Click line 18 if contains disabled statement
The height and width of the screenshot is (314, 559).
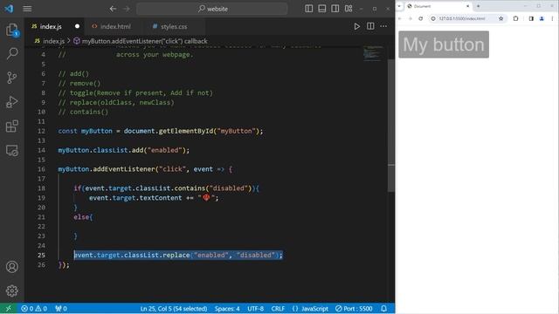[x=166, y=188]
